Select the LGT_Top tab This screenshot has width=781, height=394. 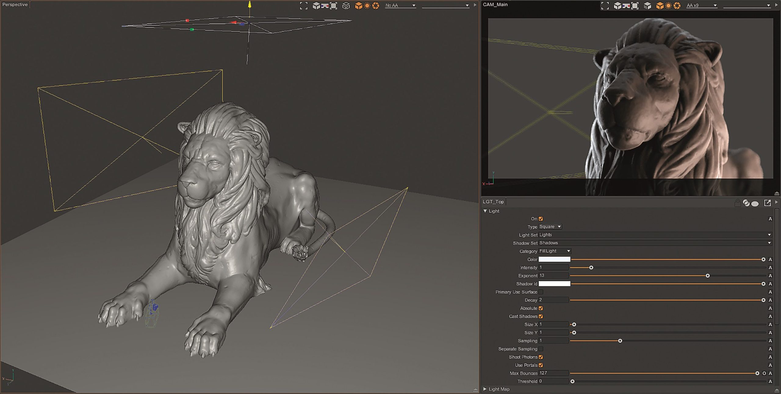click(x=493, y=202)
